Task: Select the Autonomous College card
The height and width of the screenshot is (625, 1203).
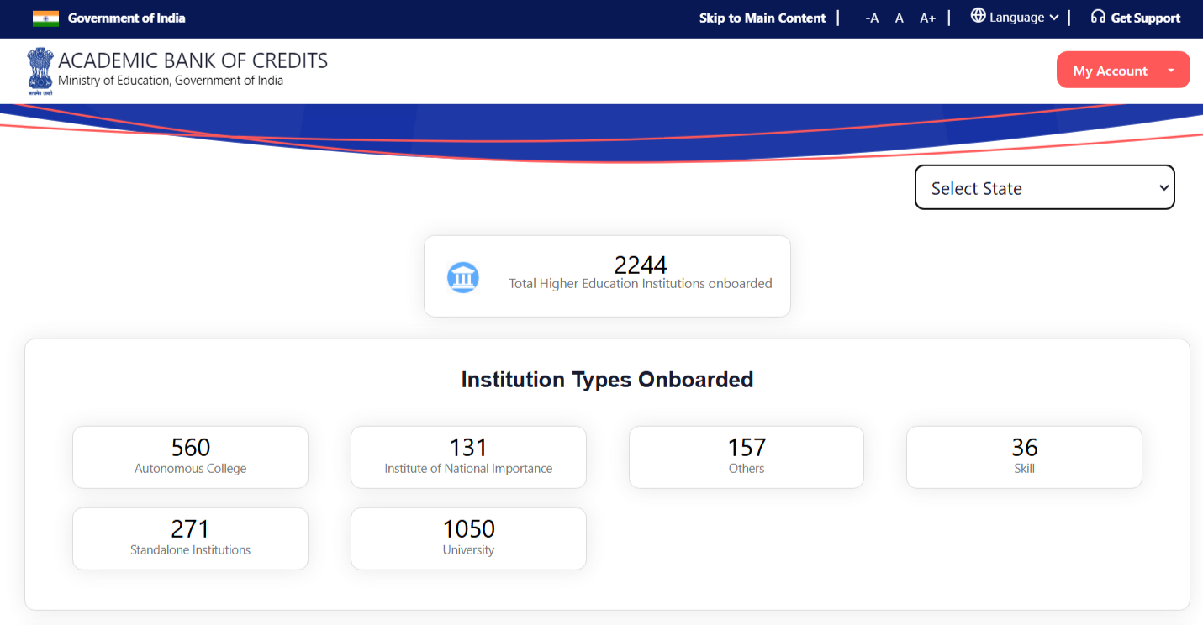Action: [x=190, y=457]
